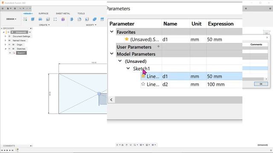Expand the COMMENTS panel

[31, 146]
